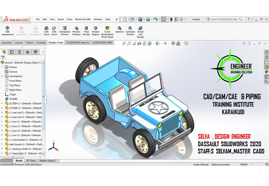
Task: Select the Render Region tool
Action: coord(95,31)
